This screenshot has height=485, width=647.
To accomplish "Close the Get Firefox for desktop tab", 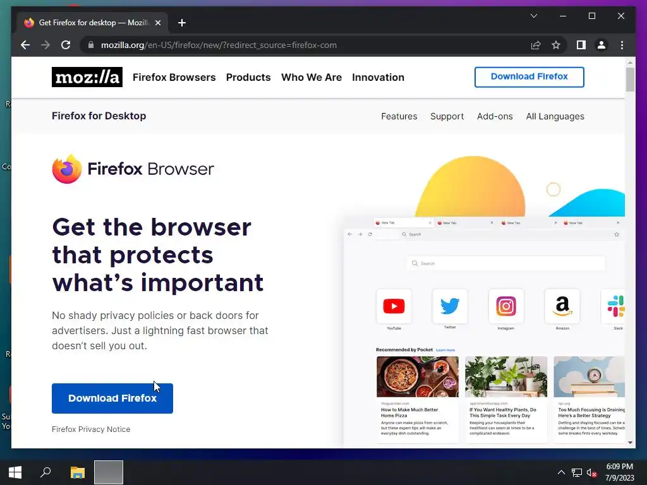I will coord(158,23).
